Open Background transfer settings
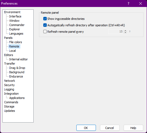Image resolution: width=147 pixels, height=133 pixels. pos(17,72)
